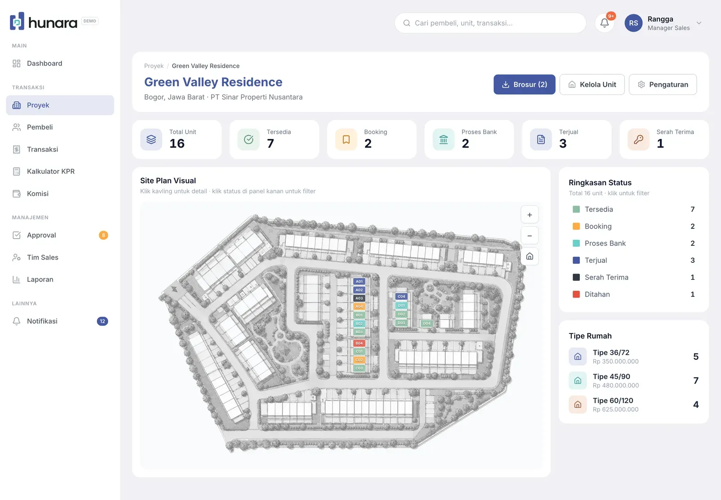Open Transaksi page from sidebar
Image resolution: width=721 pixels, height=500 pixels.
[60, 149]
